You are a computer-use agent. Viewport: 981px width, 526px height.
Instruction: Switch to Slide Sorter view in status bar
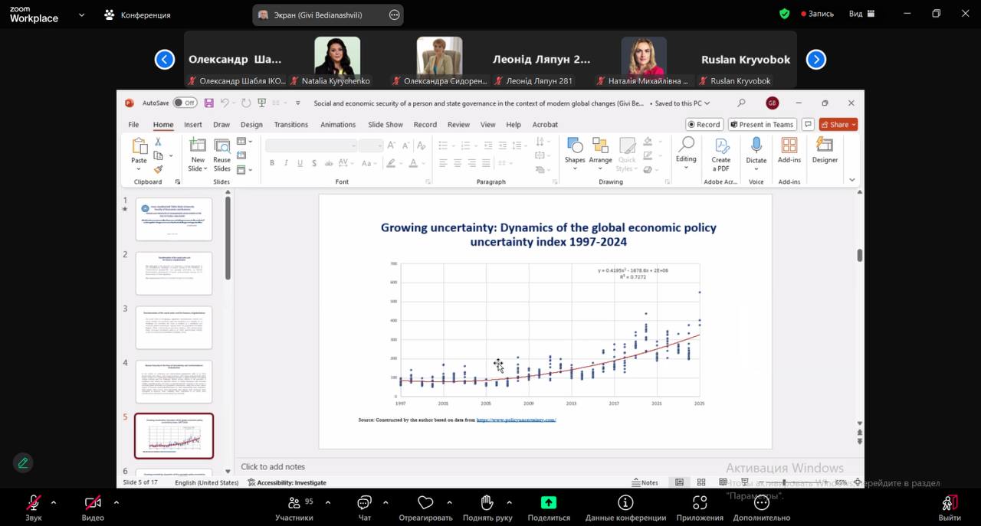tap(701, 482)
